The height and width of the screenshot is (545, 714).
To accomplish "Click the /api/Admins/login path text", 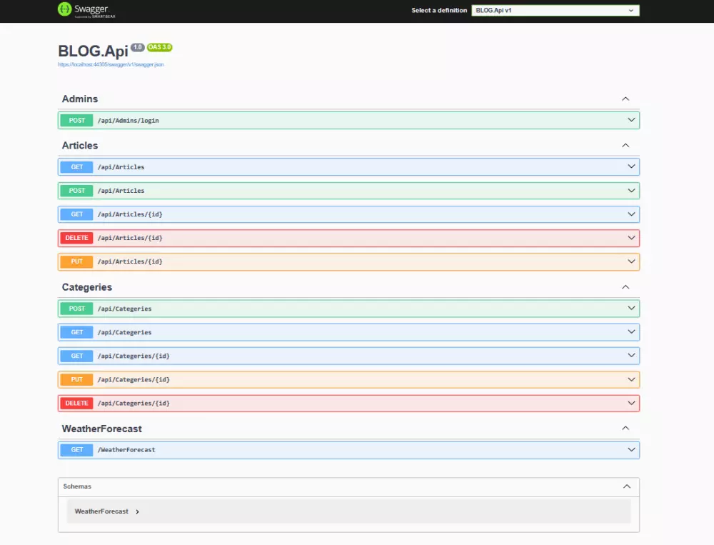I will click(x=128, y=121).
